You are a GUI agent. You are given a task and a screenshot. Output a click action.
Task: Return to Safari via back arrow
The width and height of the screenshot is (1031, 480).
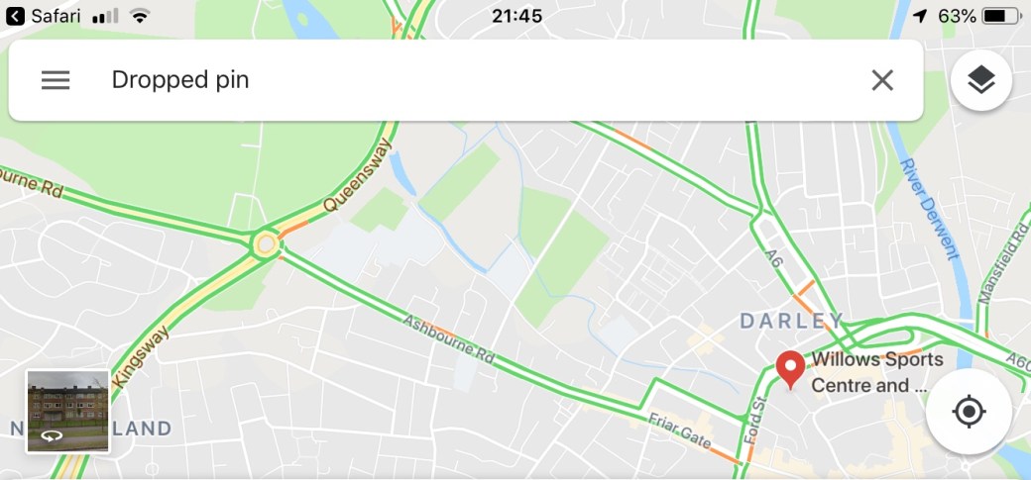(15, 16)
